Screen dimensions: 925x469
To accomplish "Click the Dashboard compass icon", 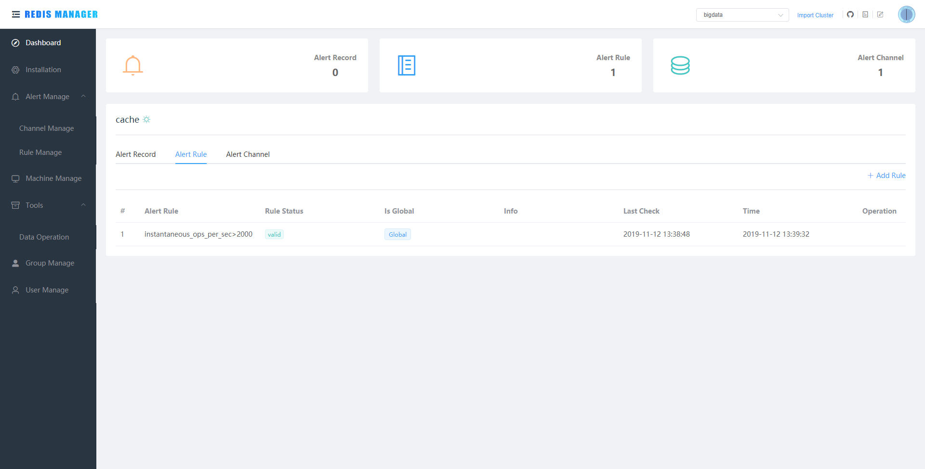I will pos(15,43).
